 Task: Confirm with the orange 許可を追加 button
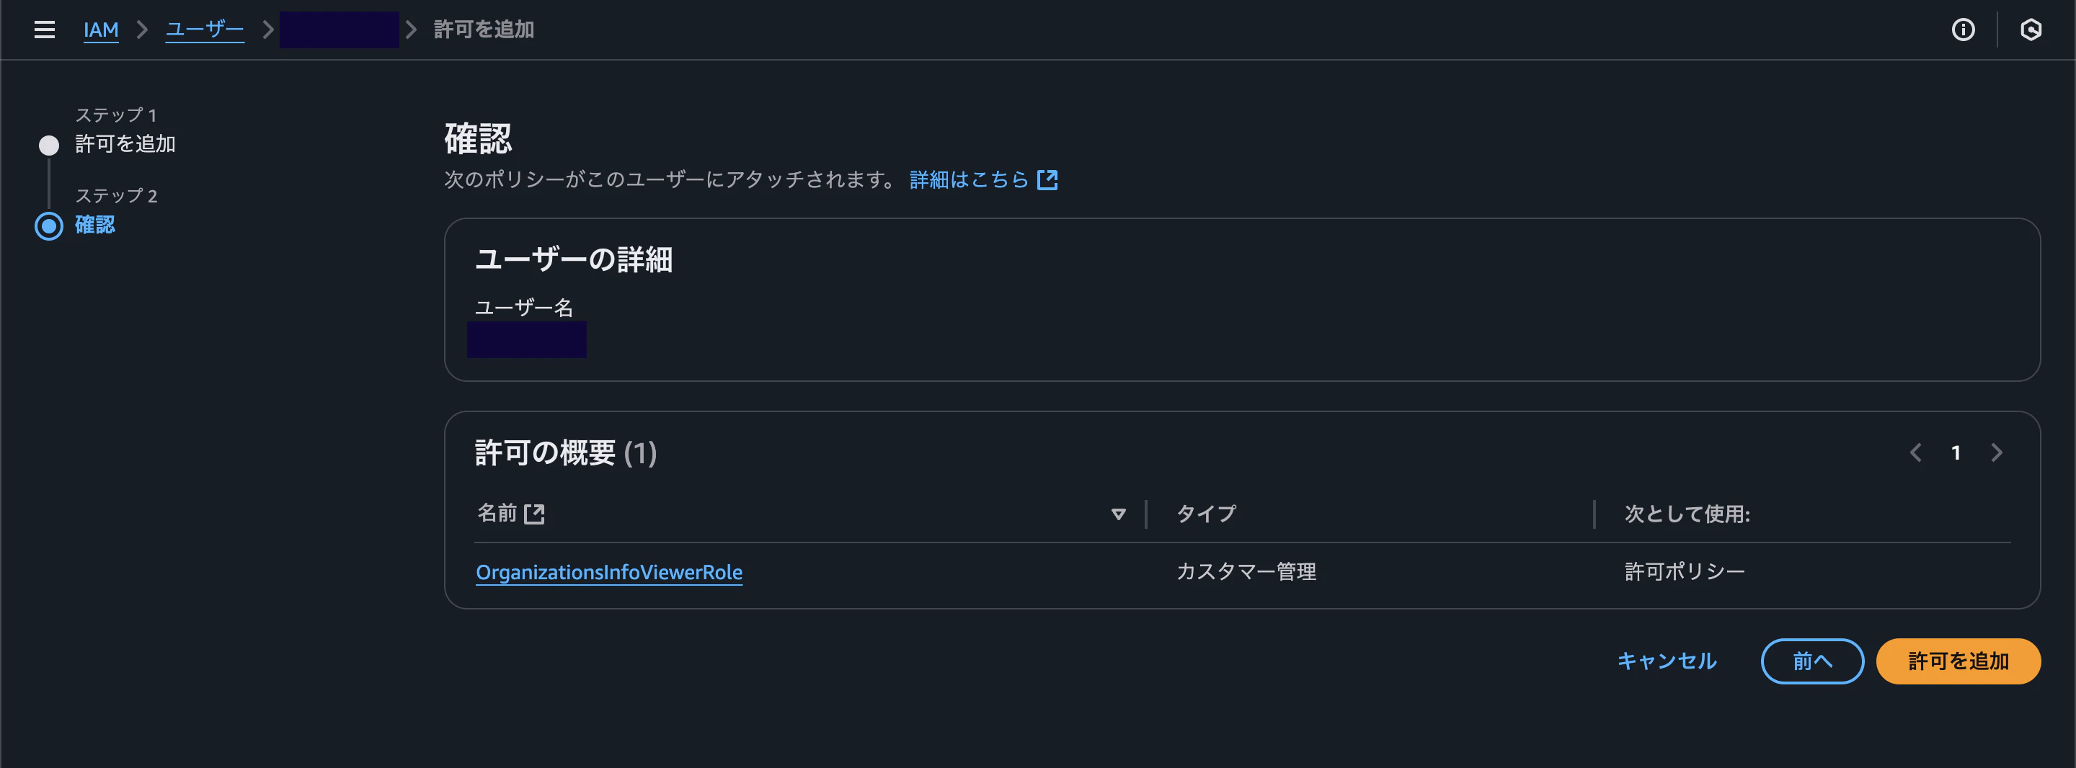(1959, 661)
